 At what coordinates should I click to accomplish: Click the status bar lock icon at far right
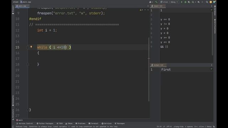[x=214, y=127]
